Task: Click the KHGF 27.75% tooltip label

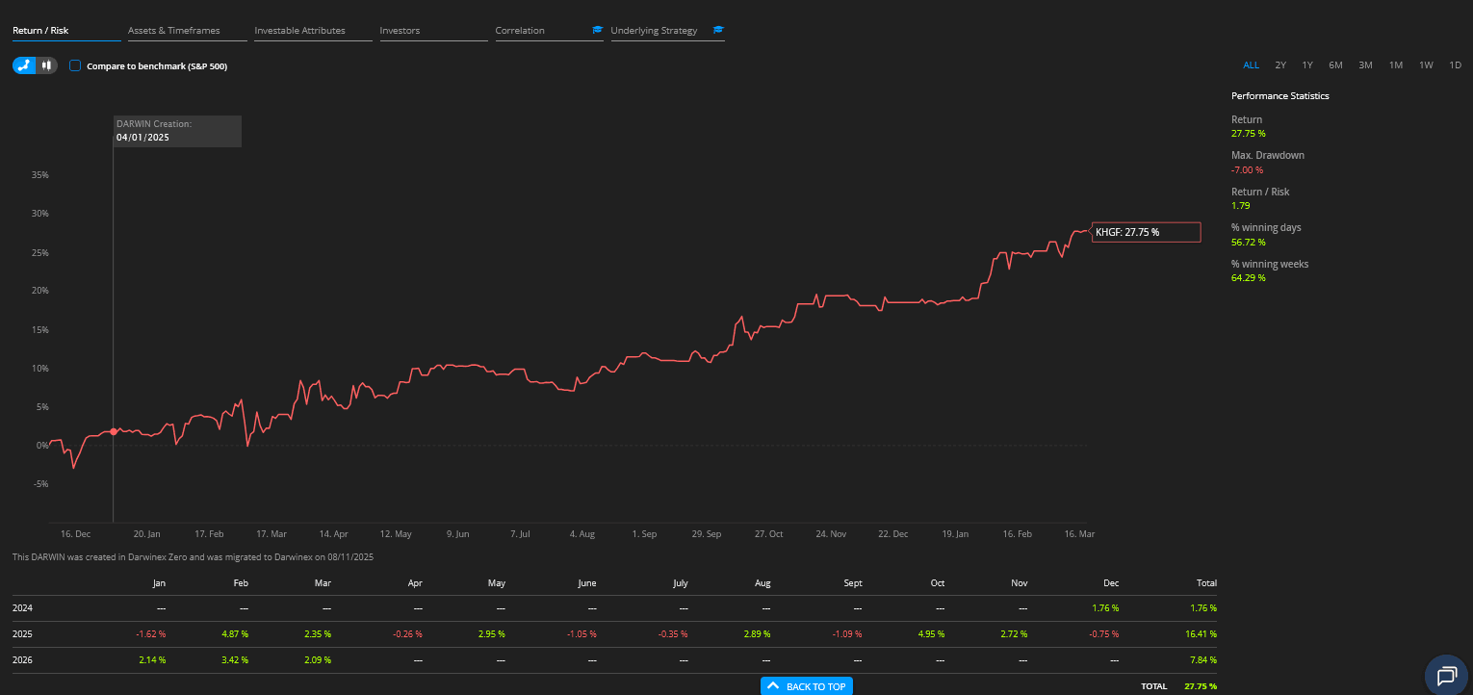Action: [1146, 232]
